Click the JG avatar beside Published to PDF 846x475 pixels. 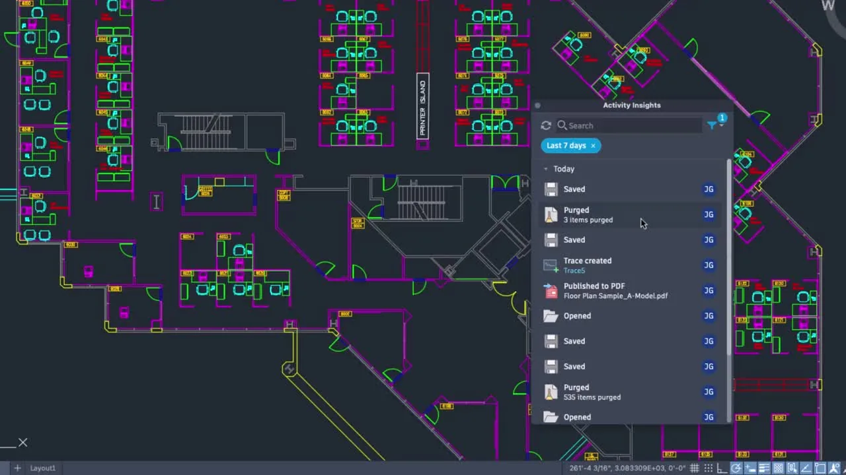point(709,290)
